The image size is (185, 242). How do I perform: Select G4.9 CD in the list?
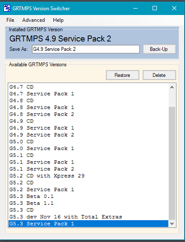(x=89, y=121)
